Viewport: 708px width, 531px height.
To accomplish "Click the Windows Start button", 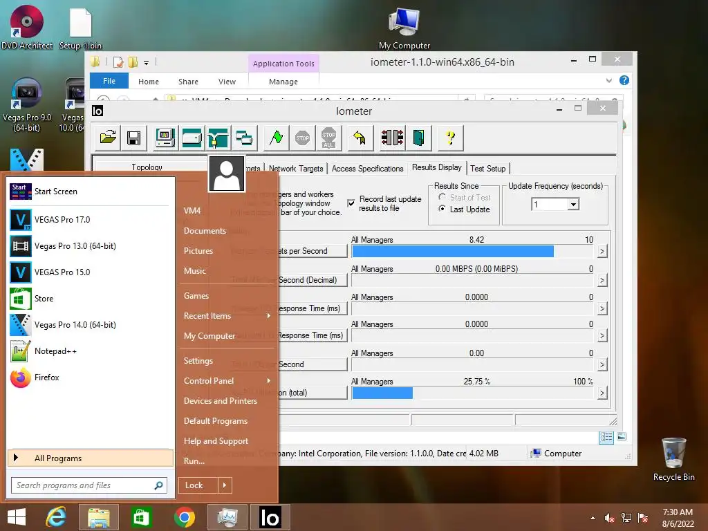I will [17, 517].
